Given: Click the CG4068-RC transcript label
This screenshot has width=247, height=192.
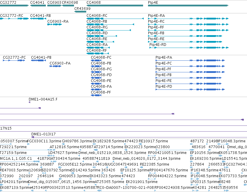Looking at the screenshot, I should click(97, 16).
